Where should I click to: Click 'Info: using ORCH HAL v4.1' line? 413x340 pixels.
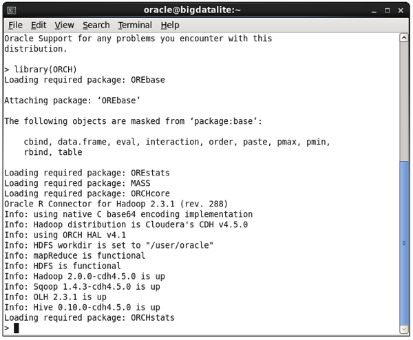tap(65, 235)
